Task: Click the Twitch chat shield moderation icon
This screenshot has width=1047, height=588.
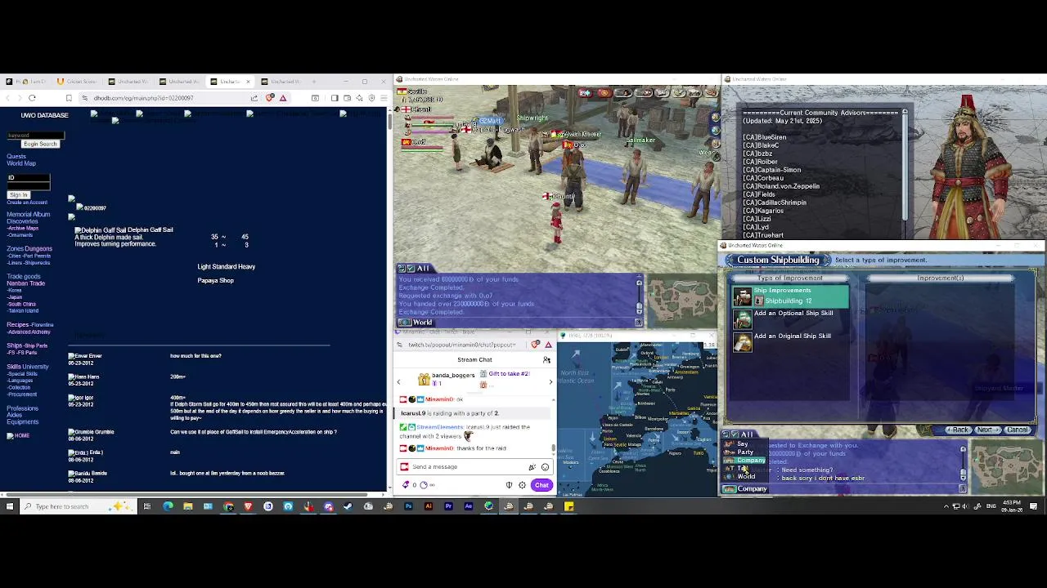Action: (x=509, y=485)
